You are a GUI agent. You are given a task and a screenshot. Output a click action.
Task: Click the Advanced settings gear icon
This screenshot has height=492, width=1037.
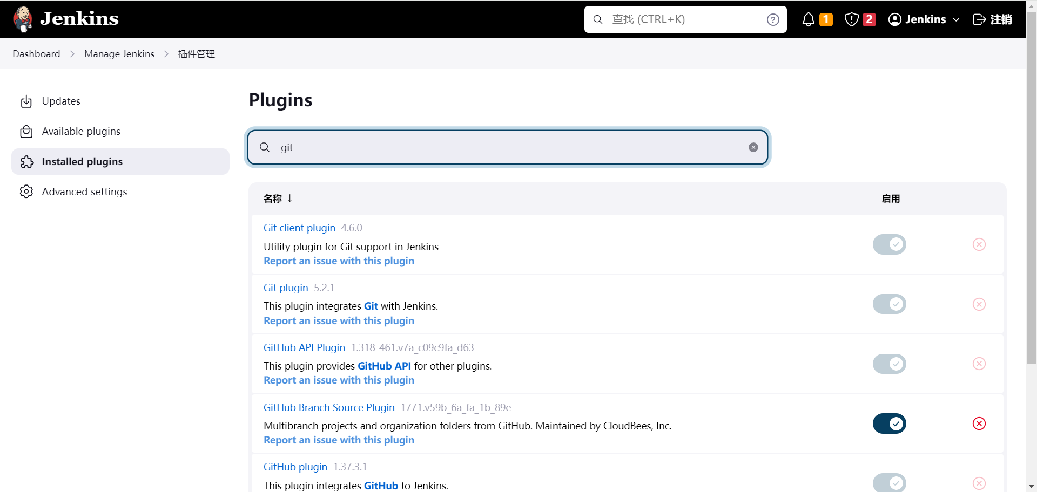point(26,192)
